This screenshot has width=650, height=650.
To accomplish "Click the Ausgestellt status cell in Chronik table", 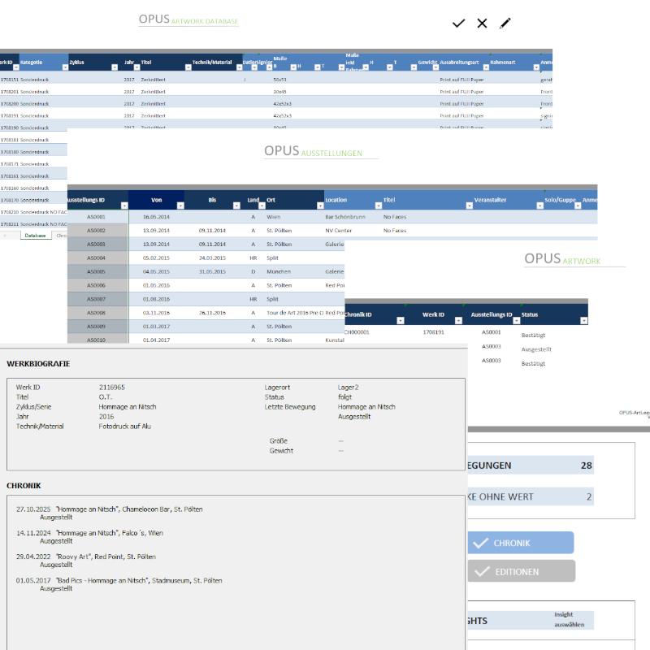I will coord(536,349).
